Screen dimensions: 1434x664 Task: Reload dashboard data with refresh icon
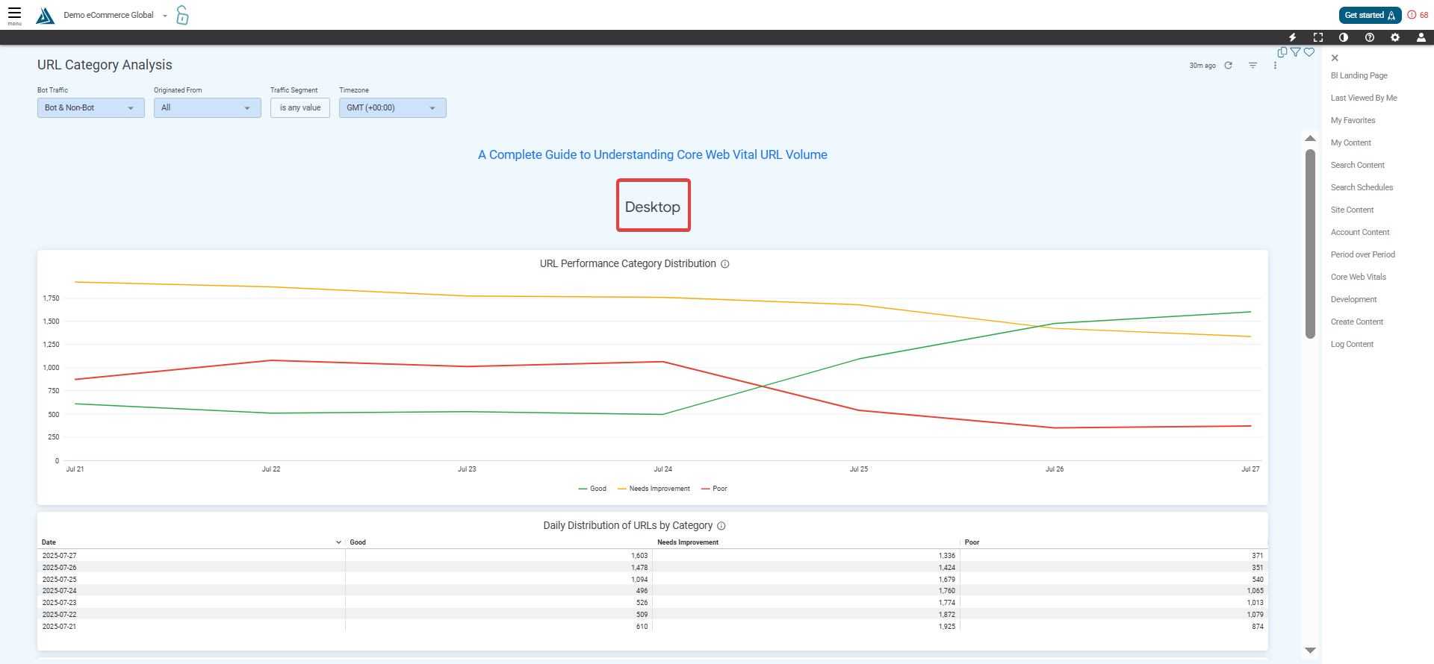(1228, 66)
